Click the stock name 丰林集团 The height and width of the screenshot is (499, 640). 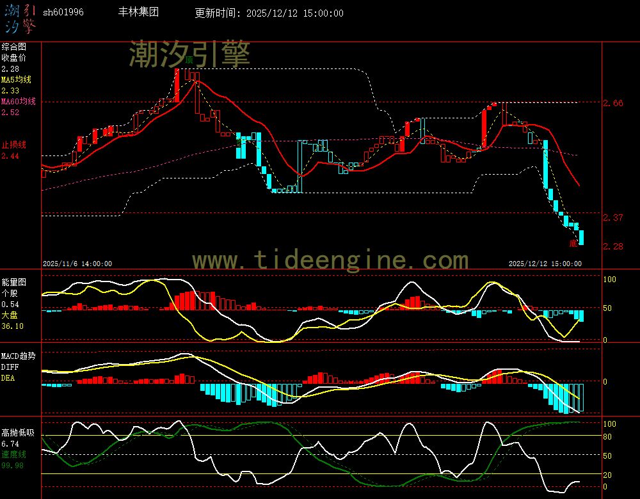pos(139,12)
